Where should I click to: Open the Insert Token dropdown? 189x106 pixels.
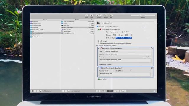(x=147, y=57)
